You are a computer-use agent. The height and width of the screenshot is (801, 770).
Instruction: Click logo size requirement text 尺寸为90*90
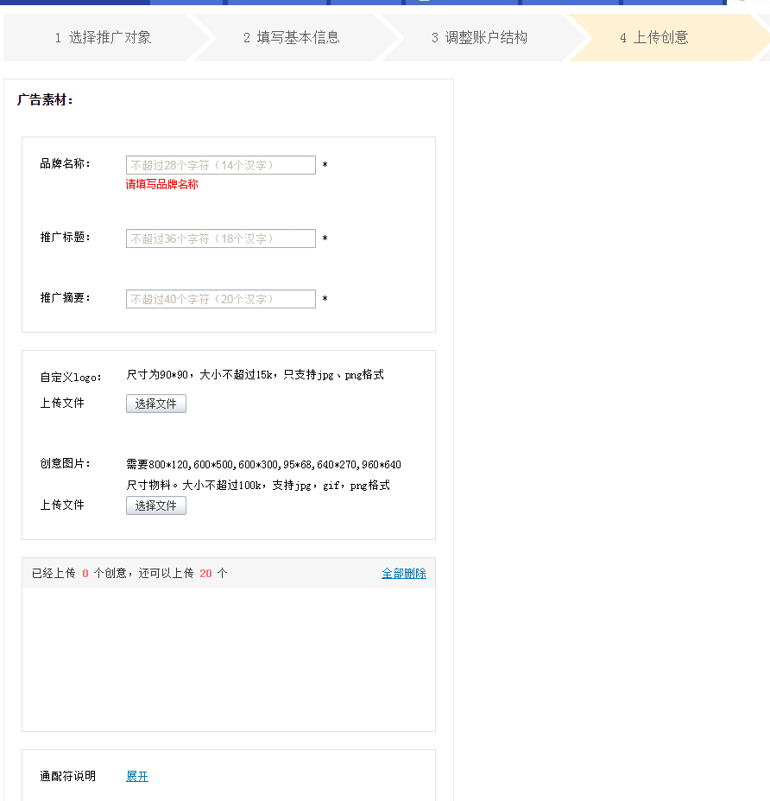click(x=256, y=375)
